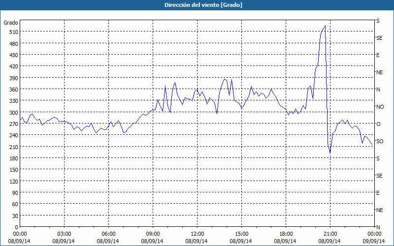Click the E compass label level with 90
The width and height of the screenshot is (394, 246).
click(x=378, y=193)
